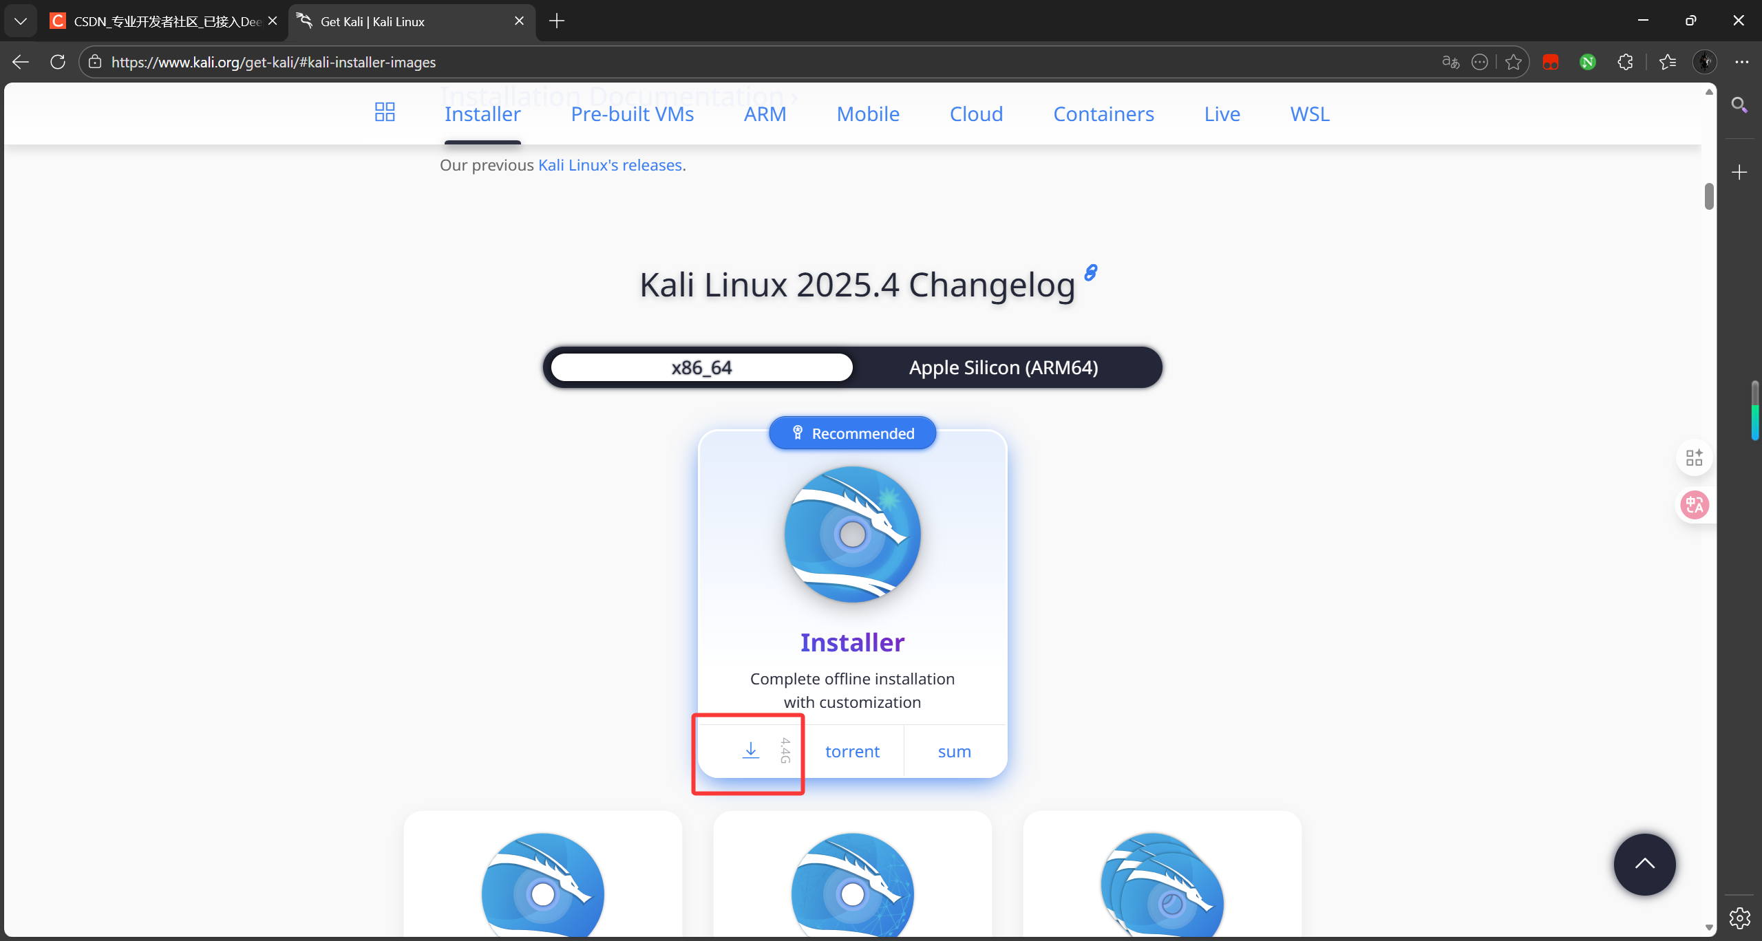Open the Pre-built VMs tab
This screenshot has height=941, width=1762.
(632, 114)
